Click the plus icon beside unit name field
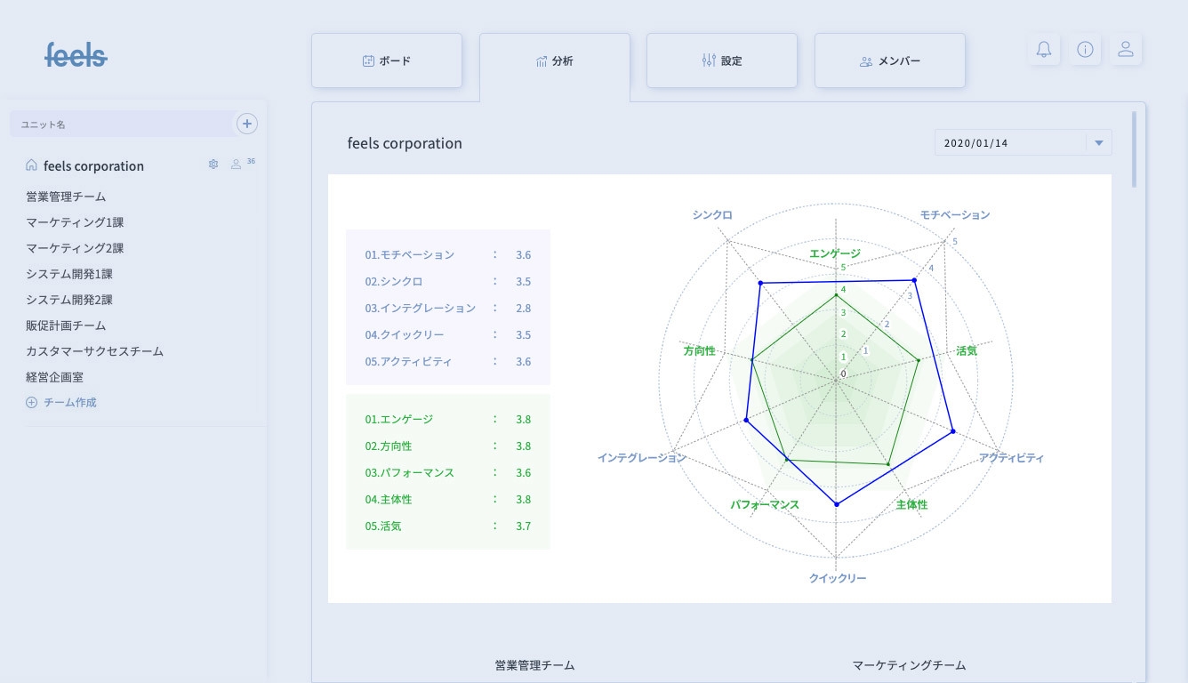This screenshot has height=683, width=1188. (247, 124)
